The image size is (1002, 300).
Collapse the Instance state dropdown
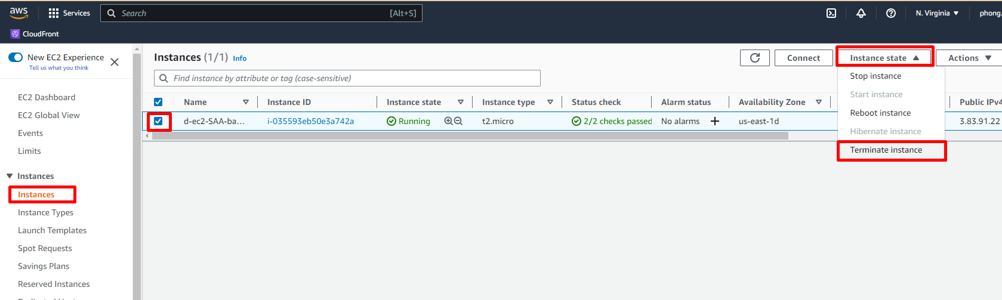pyautogui.click(x=884, y=58)
